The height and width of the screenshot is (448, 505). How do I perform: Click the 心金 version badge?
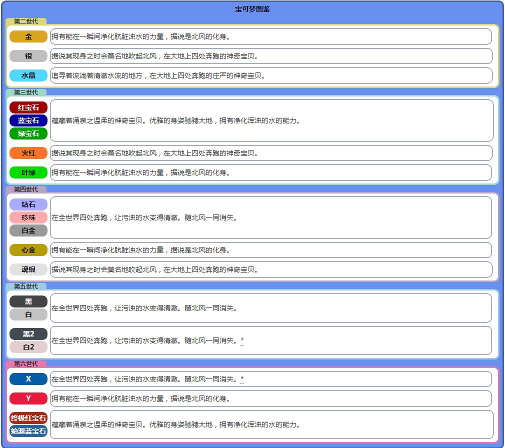tap(28, 250)
